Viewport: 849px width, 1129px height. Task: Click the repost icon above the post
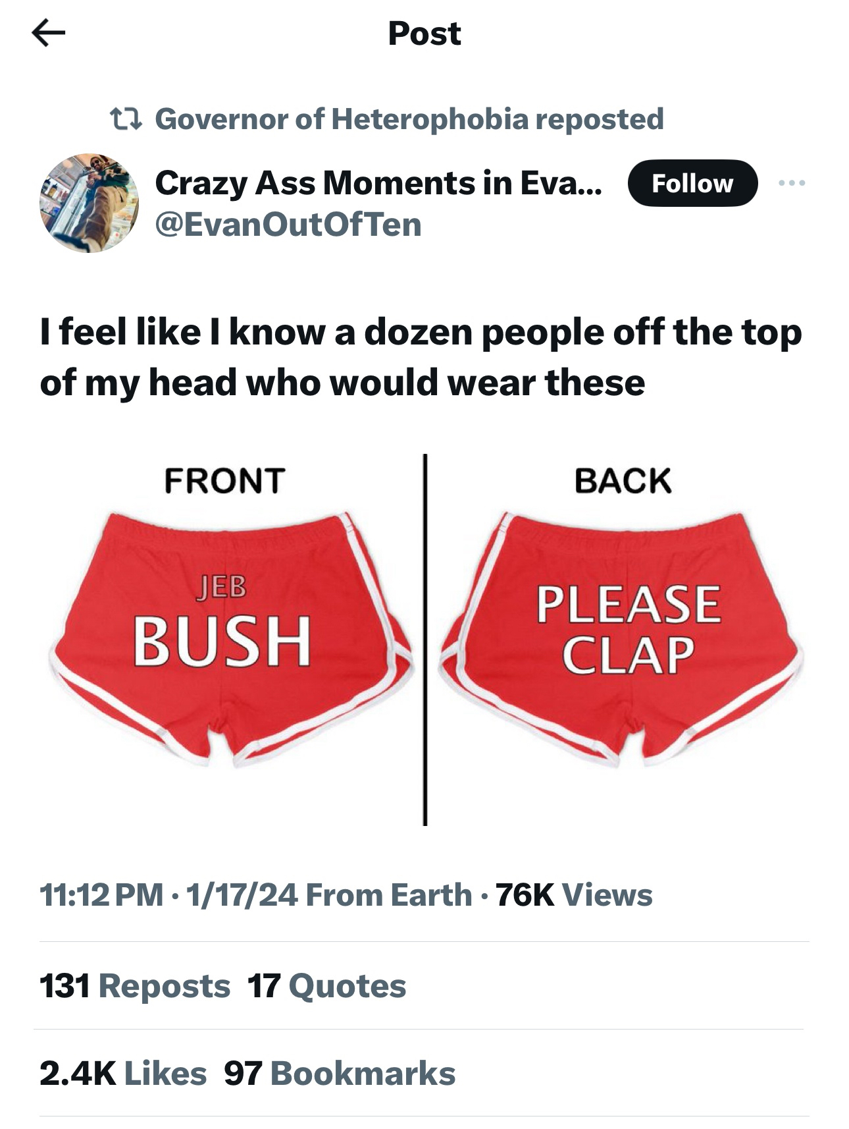pos(125,119)
